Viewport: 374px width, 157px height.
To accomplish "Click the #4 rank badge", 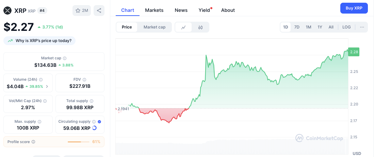I will (42, 11).
